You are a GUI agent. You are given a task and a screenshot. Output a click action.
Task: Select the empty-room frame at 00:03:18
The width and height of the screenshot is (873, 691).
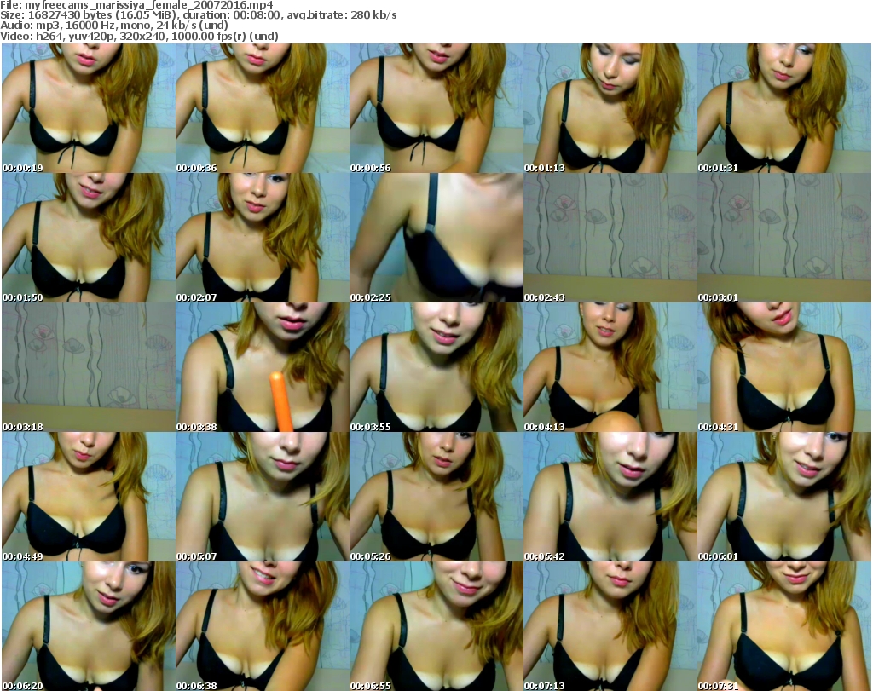pos(89,367)
